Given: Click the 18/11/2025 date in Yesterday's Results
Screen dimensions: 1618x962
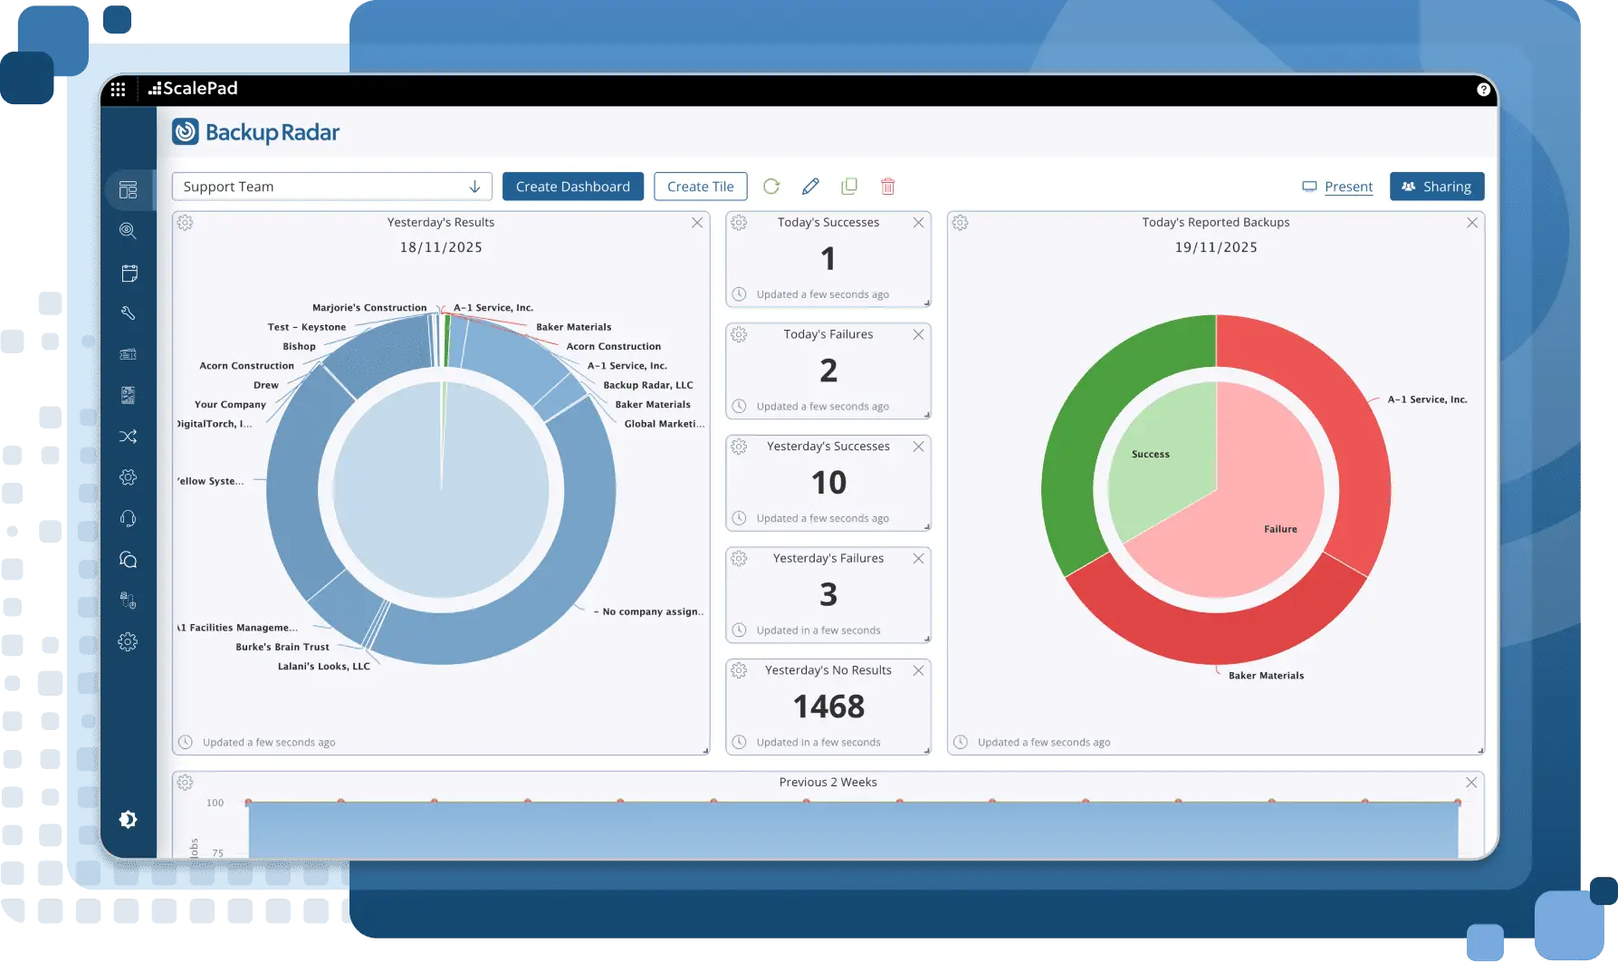Looking at the screenshot, I should [441, 247].
